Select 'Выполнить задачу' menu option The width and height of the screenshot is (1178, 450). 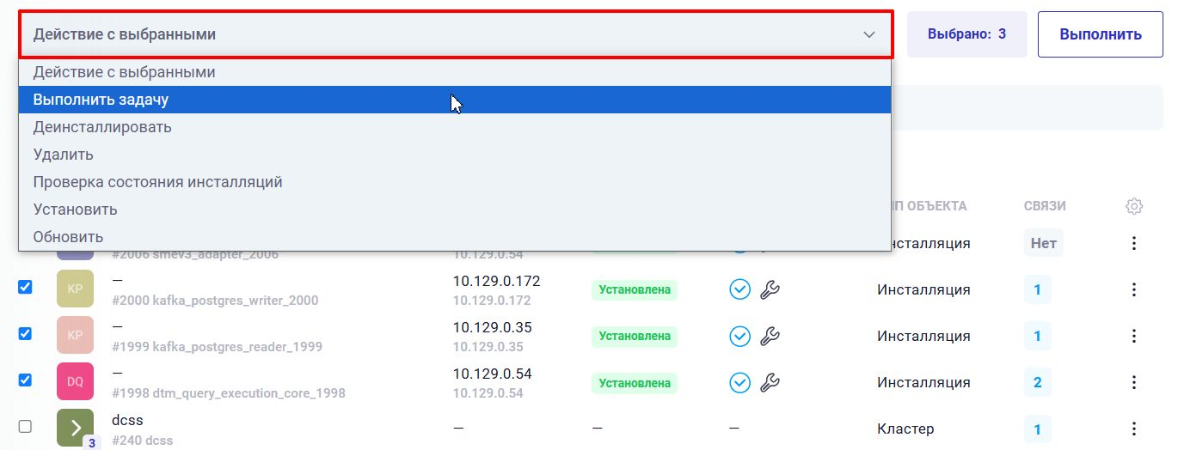[101, 100]
